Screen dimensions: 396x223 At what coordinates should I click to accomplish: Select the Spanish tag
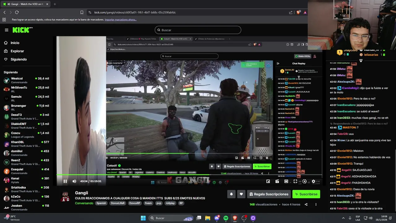[x=101, y=203]
